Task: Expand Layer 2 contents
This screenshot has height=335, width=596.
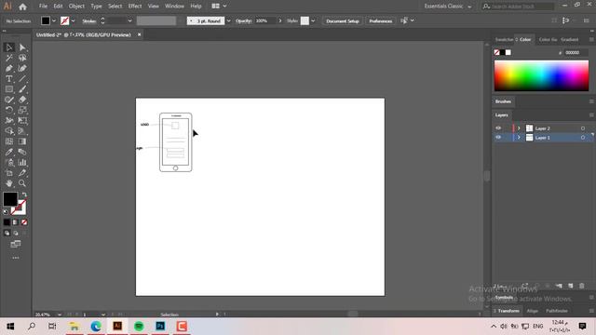Action: (x=519, y=128)
